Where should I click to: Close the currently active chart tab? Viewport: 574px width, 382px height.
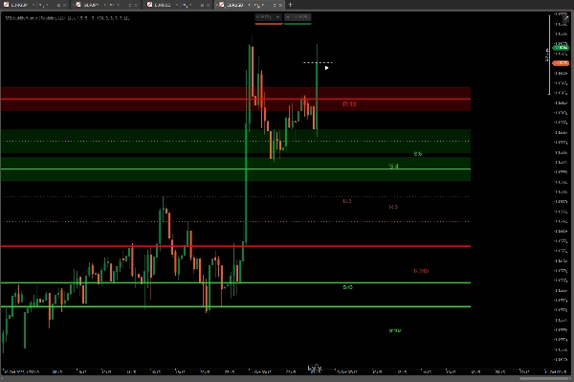pyautogui.click(x=280, y=5)
